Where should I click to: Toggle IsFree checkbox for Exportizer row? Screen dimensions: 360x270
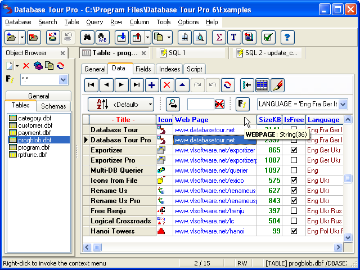point(294,150)
